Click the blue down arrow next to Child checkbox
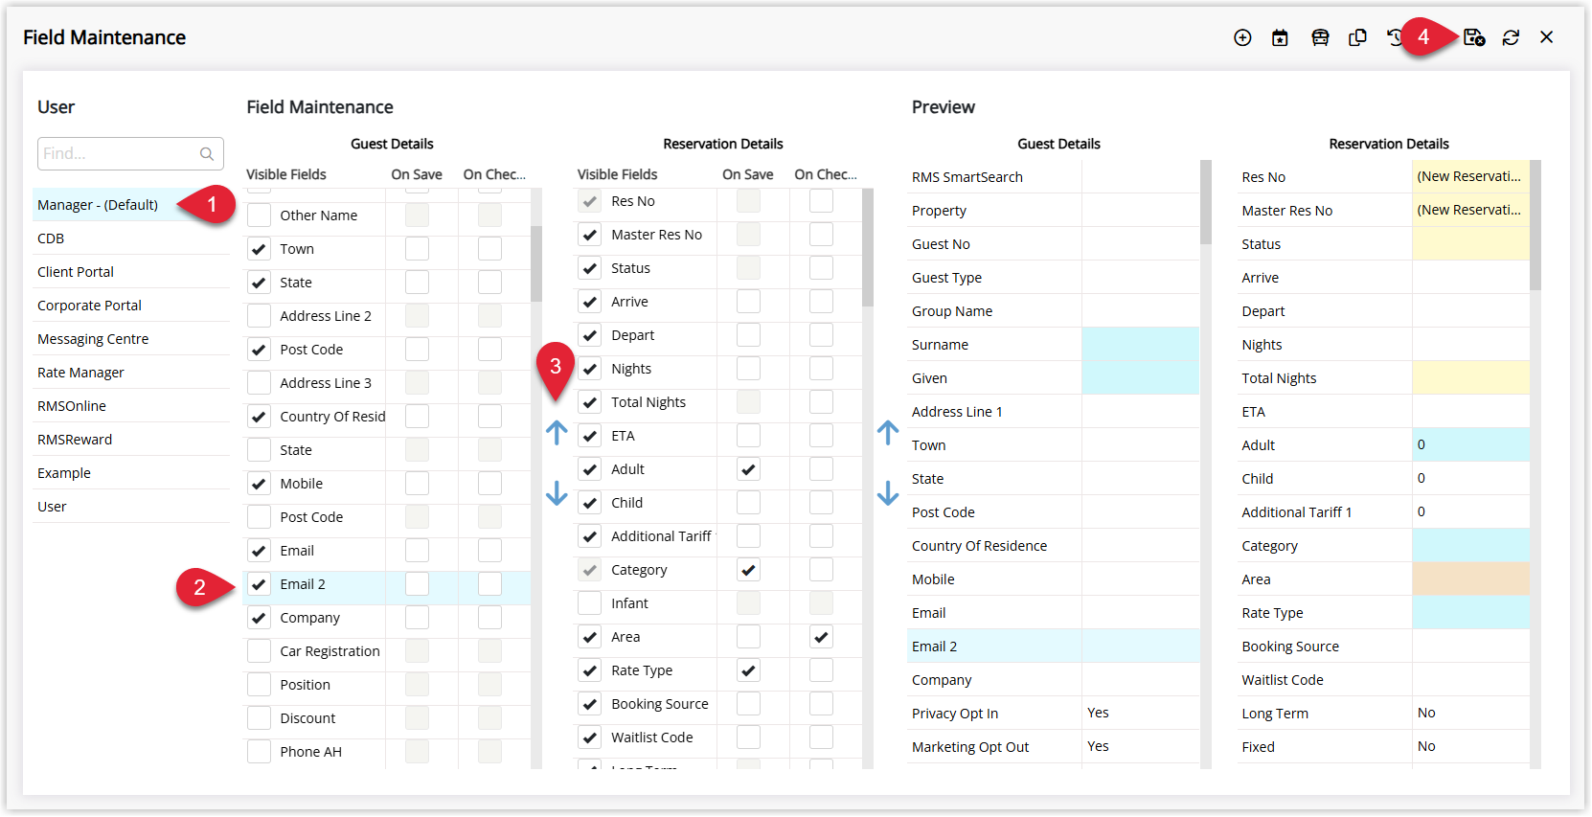 point(557,493)
